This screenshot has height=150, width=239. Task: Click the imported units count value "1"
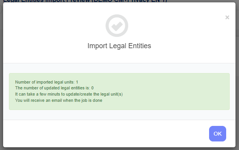click(x=77, y=82)
